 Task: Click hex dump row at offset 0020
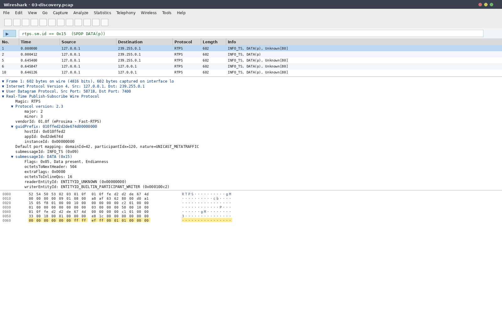point(117,203)
